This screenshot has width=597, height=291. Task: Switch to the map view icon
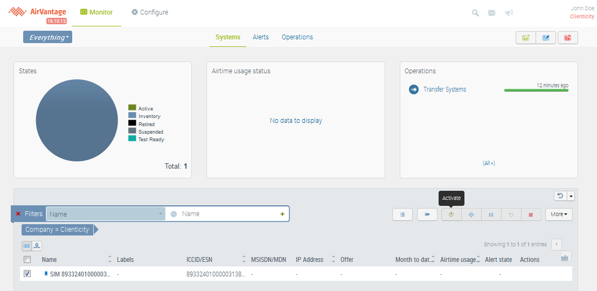coord(37,246)
